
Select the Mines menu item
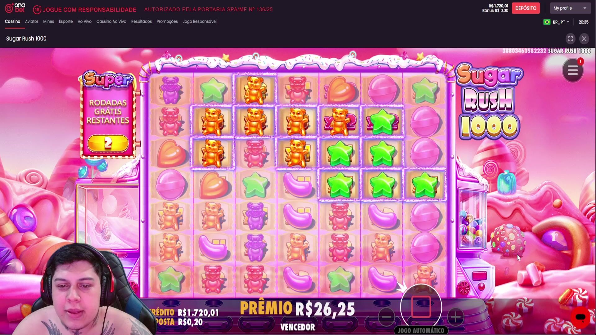[48, 21]
